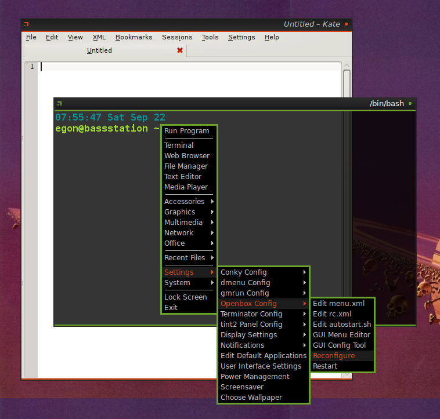Expand the Office submenu
This screenshot has height=419, width=440.
pyautogui.click(x=189, y=243)
